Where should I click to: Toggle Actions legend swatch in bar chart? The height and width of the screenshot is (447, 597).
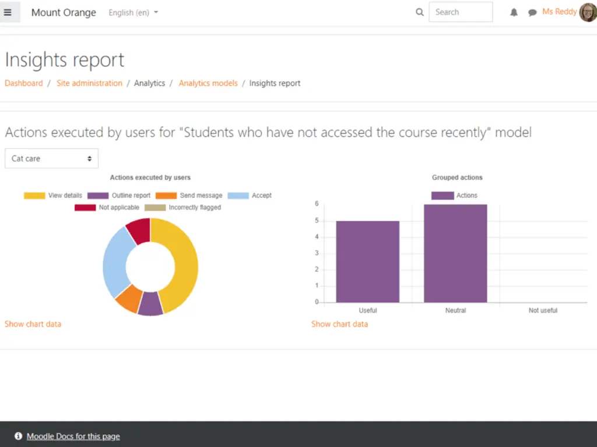pos(443,196)
